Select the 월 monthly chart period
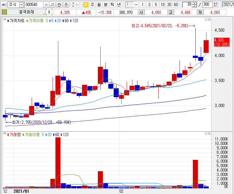The height and width of the screenshot is (194, 234). coord(99,5)
